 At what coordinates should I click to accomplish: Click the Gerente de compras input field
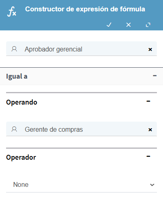point(81,129)
